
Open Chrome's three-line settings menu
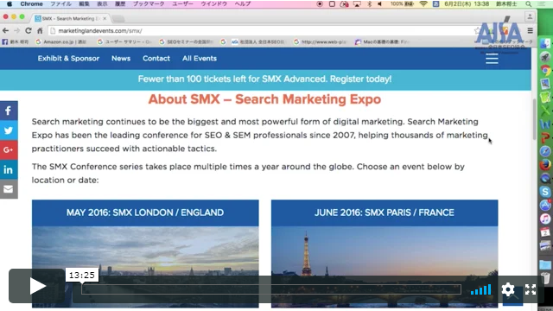pyautogui.click(x=530, y=31)
